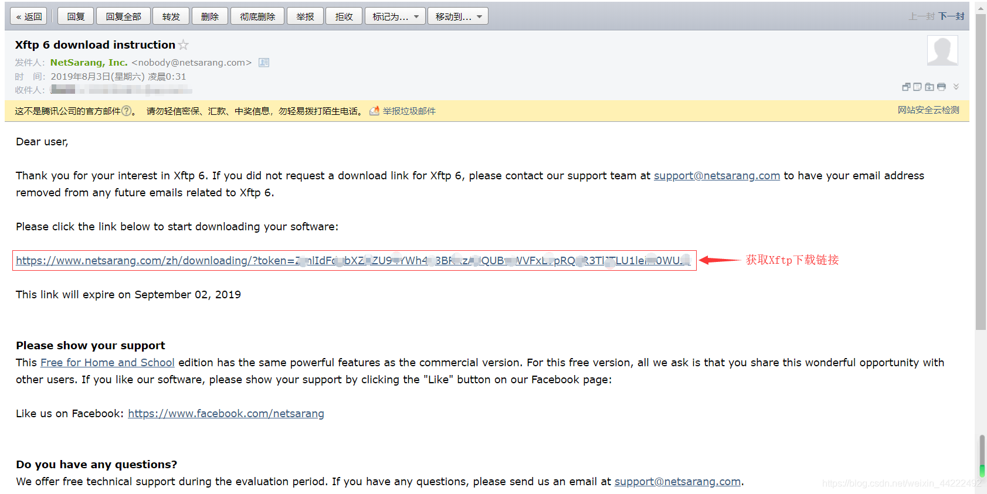Click date text 2019年8月3日(星期六)
This screenshot has height=494, width=987.
click(98, 77)
